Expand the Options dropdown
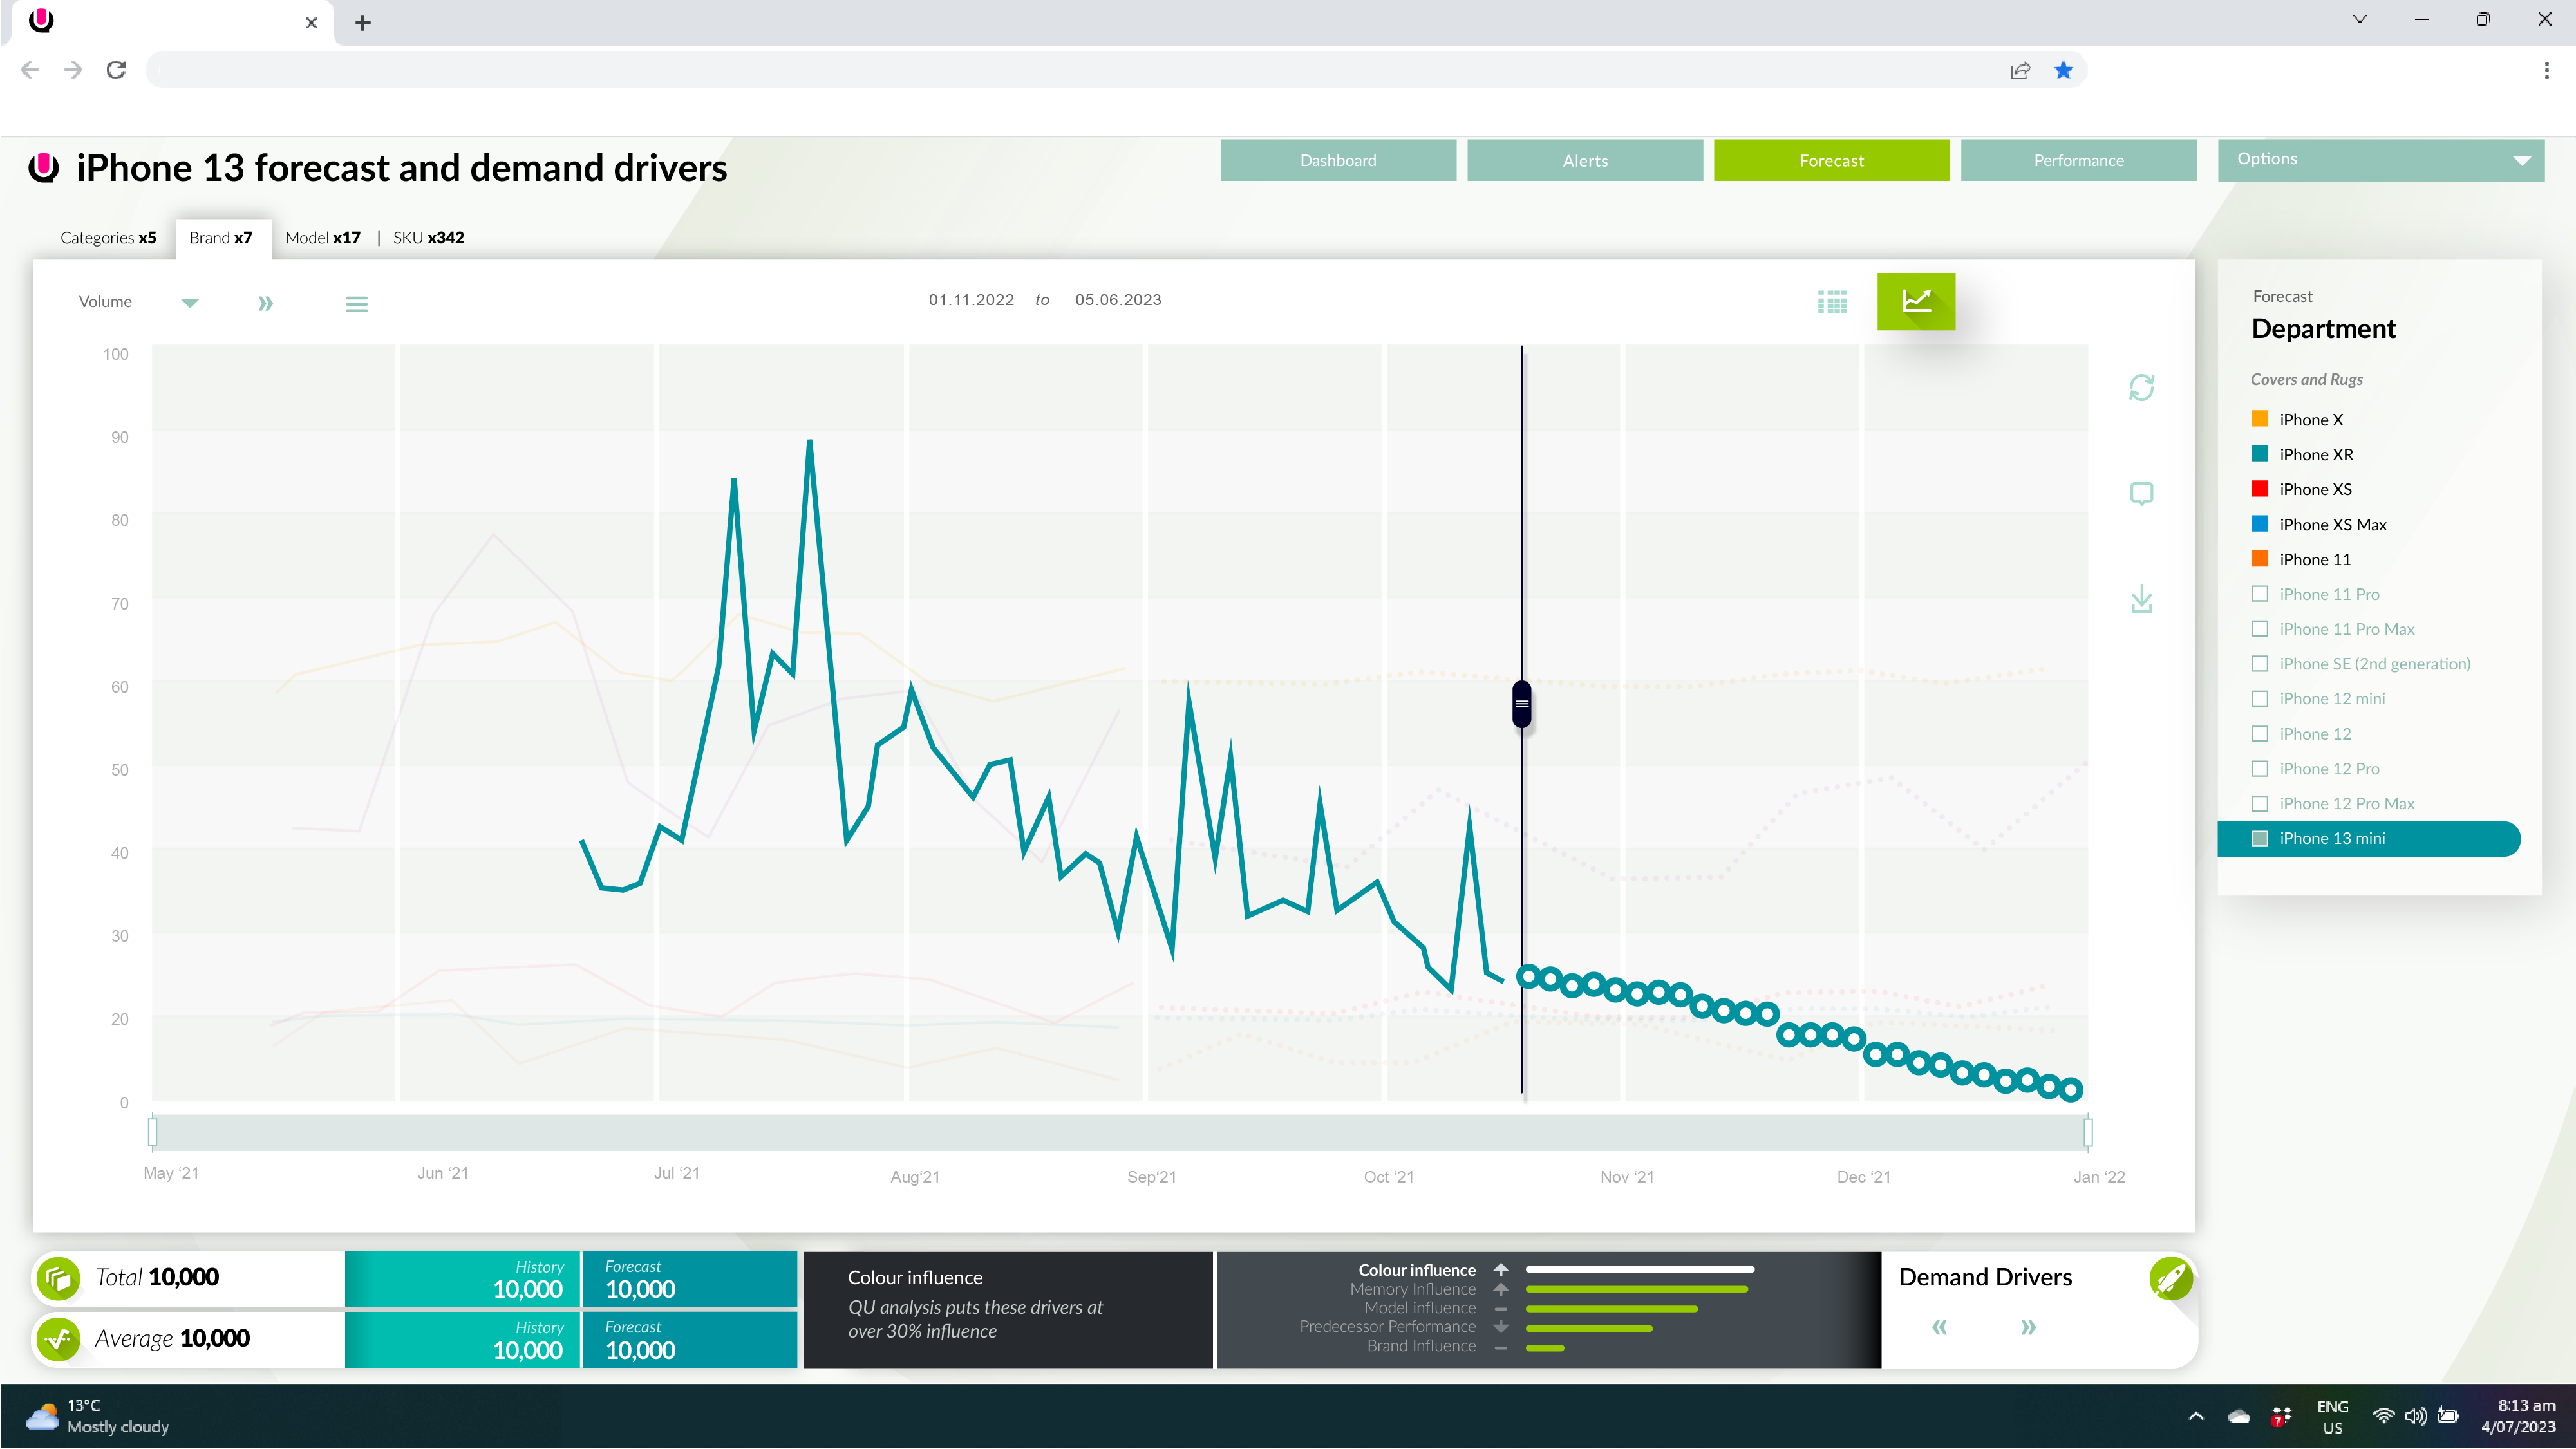The width and height of the screenshot is (2576, 1449). tap(2380, 160)
